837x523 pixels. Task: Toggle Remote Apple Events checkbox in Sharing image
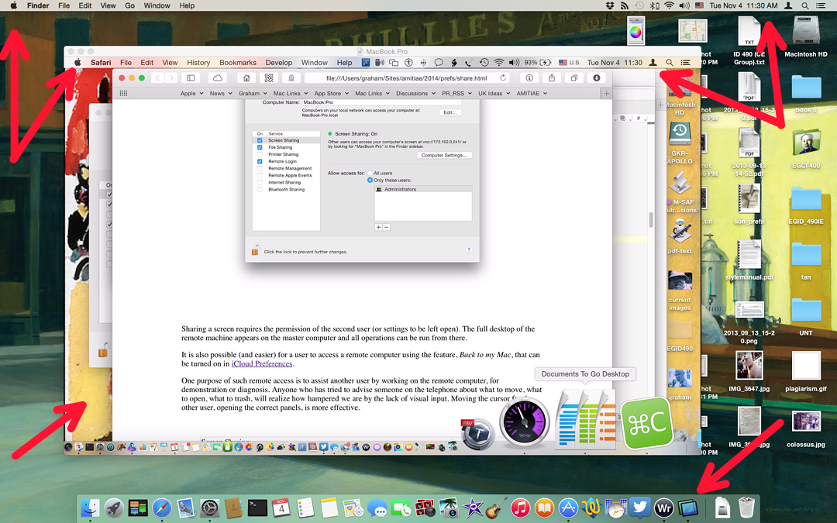tap(260, 175)
